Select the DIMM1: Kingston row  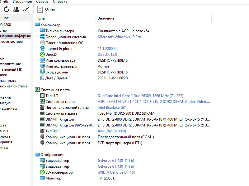click(60, 119)
